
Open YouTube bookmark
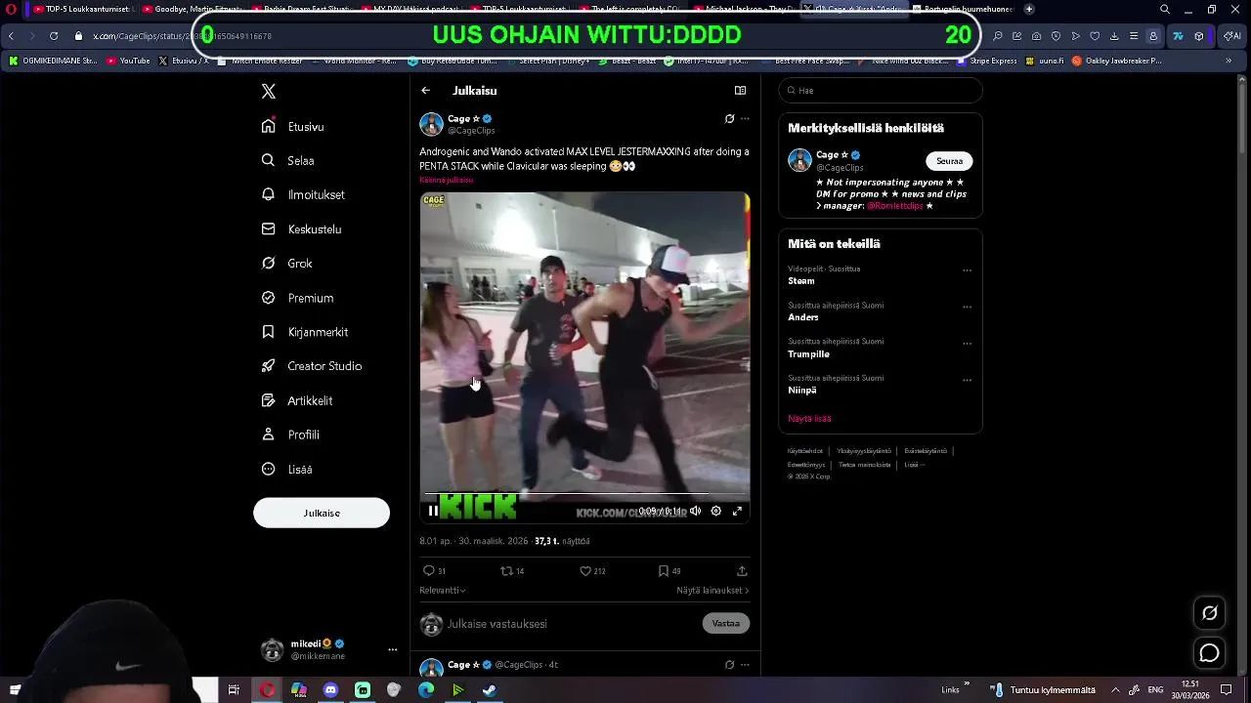point(128,61)
